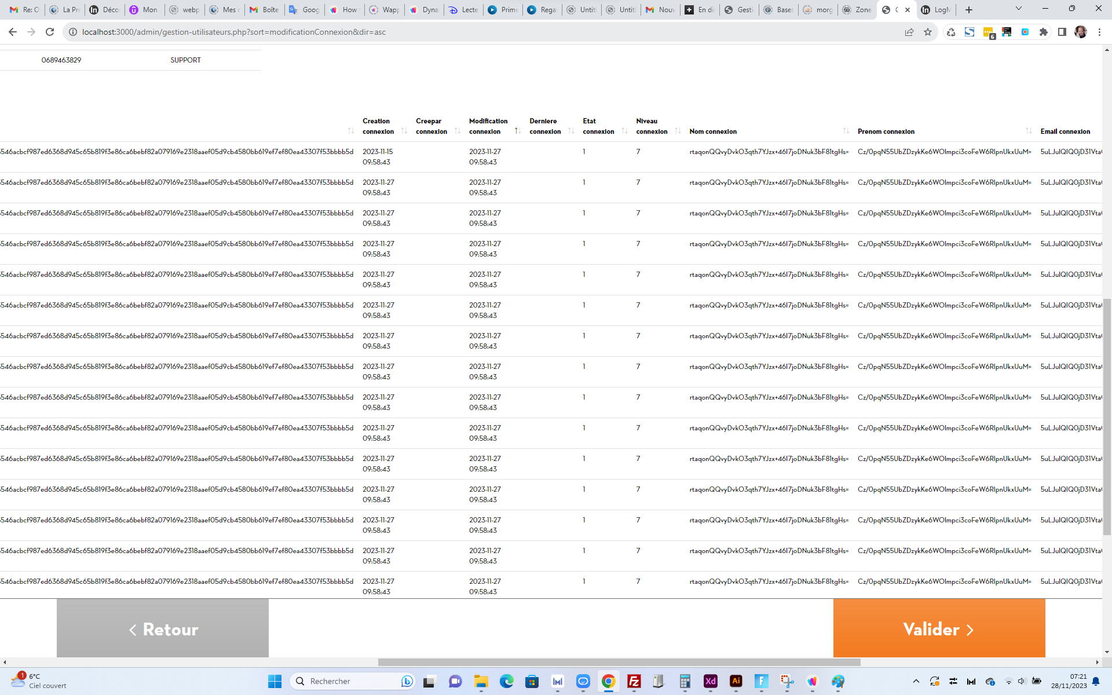Open Adobe Illustrator from the taskbar
Viewport: 1112px width, 695px height.
[736, 681]
